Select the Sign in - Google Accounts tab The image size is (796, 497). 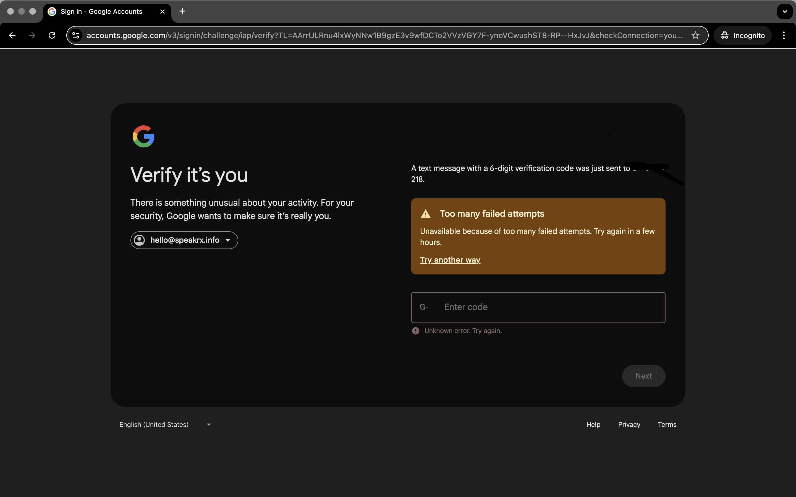click(102, 12)
